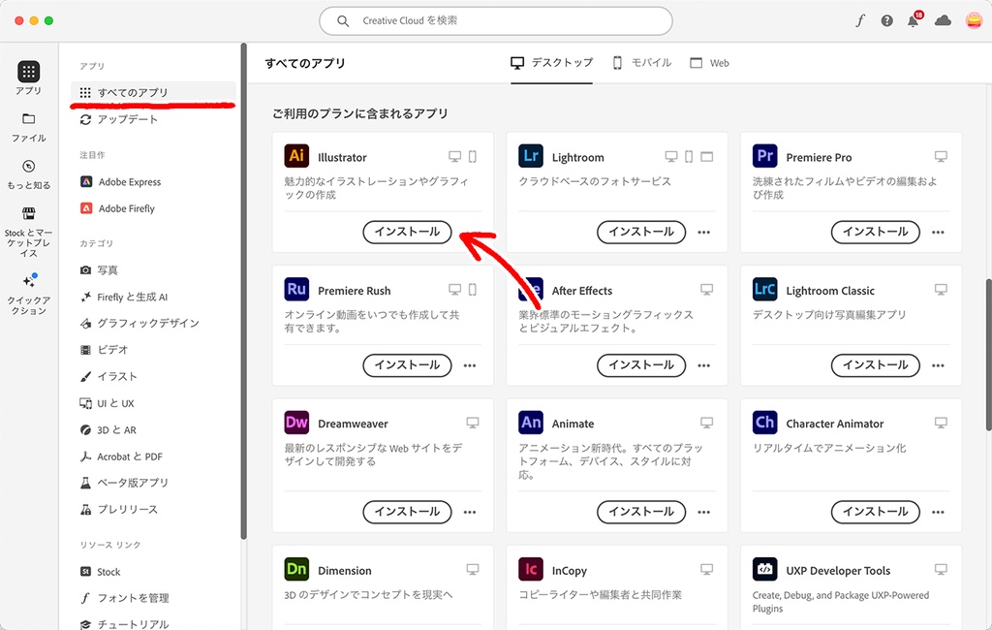
Task: Select the Acrobat と PDF category
Action: click(x=121, y=457)
